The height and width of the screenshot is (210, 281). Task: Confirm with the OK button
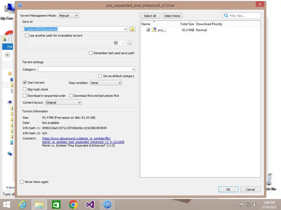point(228,189)
